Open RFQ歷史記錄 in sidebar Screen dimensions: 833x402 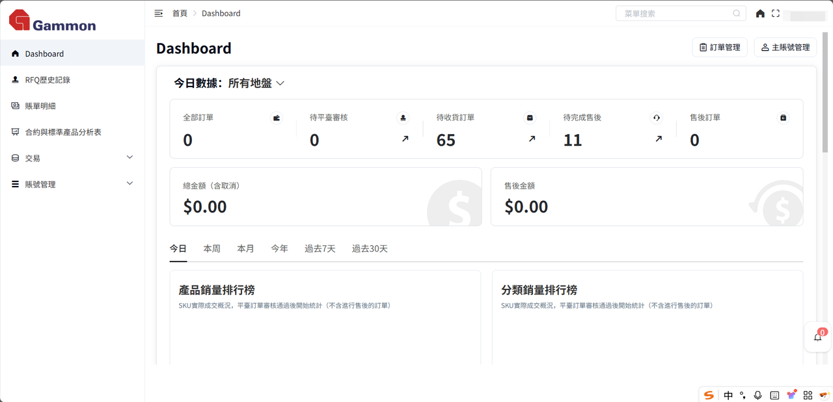coord(48,80)
